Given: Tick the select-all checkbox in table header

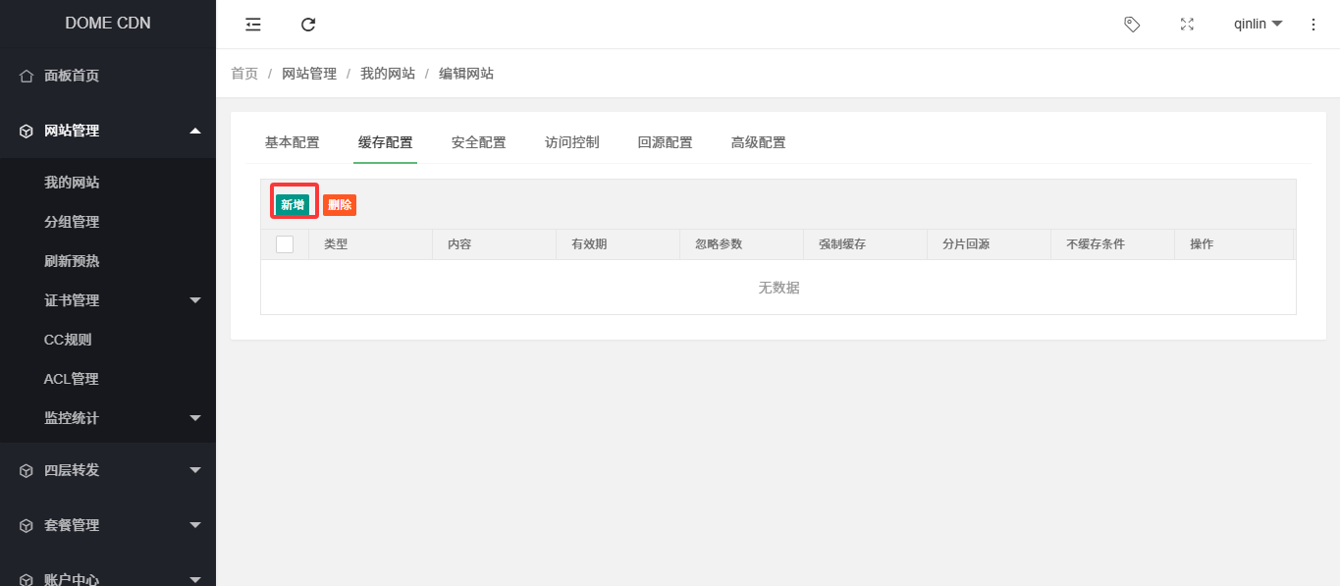Looking at the screenshot, I should (285, 244).
